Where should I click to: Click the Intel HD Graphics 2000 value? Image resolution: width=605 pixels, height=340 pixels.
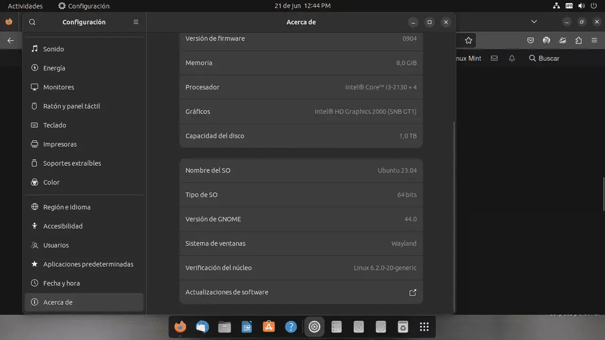366,112
